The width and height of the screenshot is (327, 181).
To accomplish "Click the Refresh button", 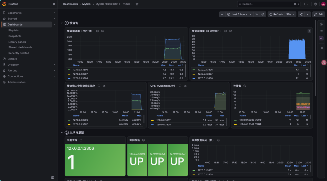I will click(x=276, y=14).
